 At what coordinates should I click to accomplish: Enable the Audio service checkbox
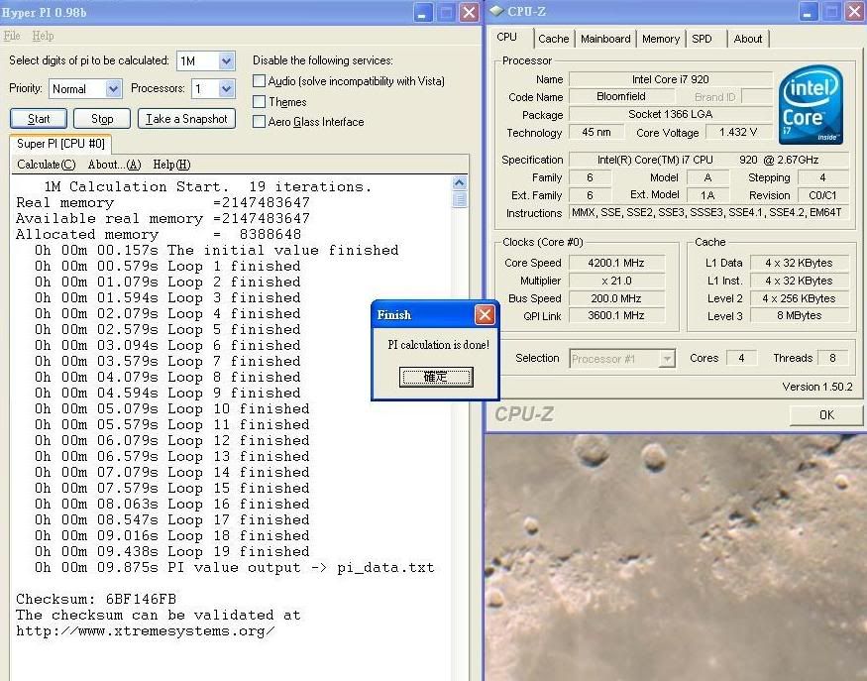[x=259, y=80]
